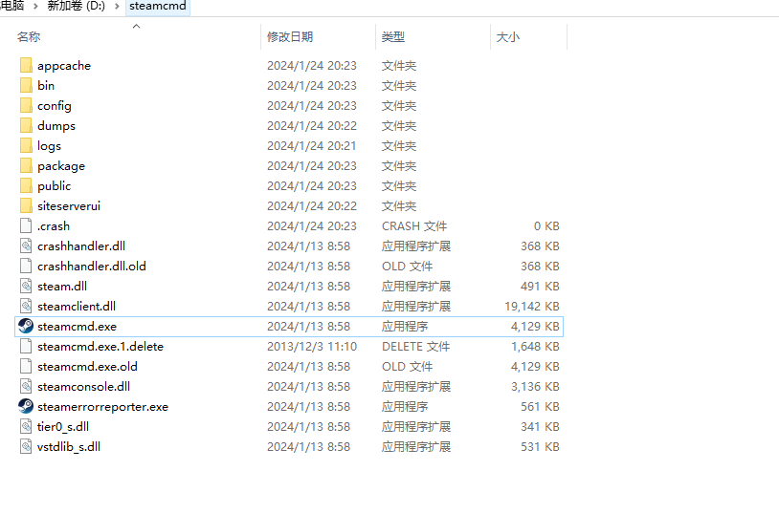Click the 0 KB size value
Viewport: 779px width, 513px height.
coord(546,225)
